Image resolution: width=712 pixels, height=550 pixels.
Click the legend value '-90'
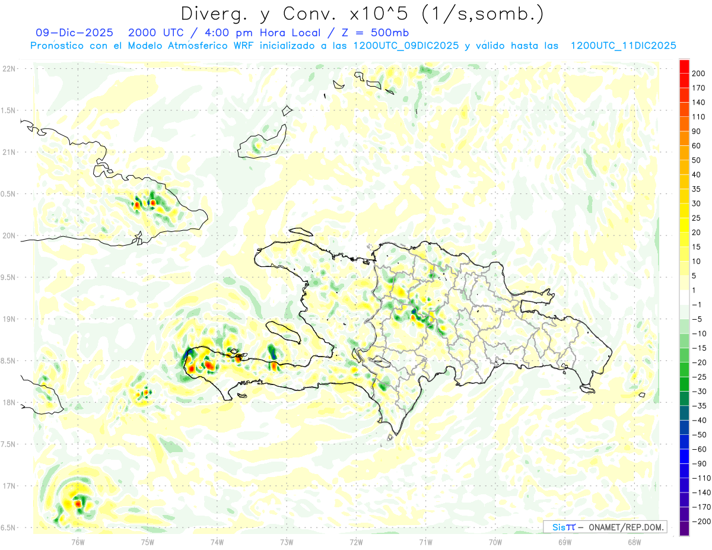pos(698,464)
